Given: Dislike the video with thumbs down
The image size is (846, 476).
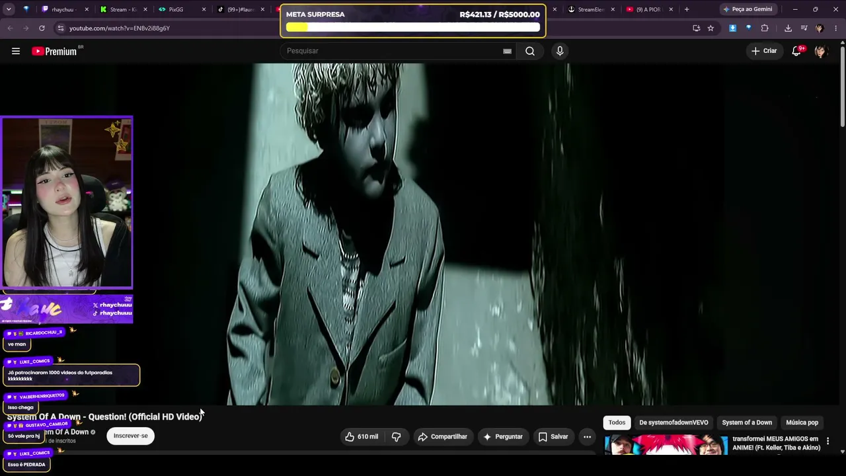Looking at the screenshot, I should 396,436.
